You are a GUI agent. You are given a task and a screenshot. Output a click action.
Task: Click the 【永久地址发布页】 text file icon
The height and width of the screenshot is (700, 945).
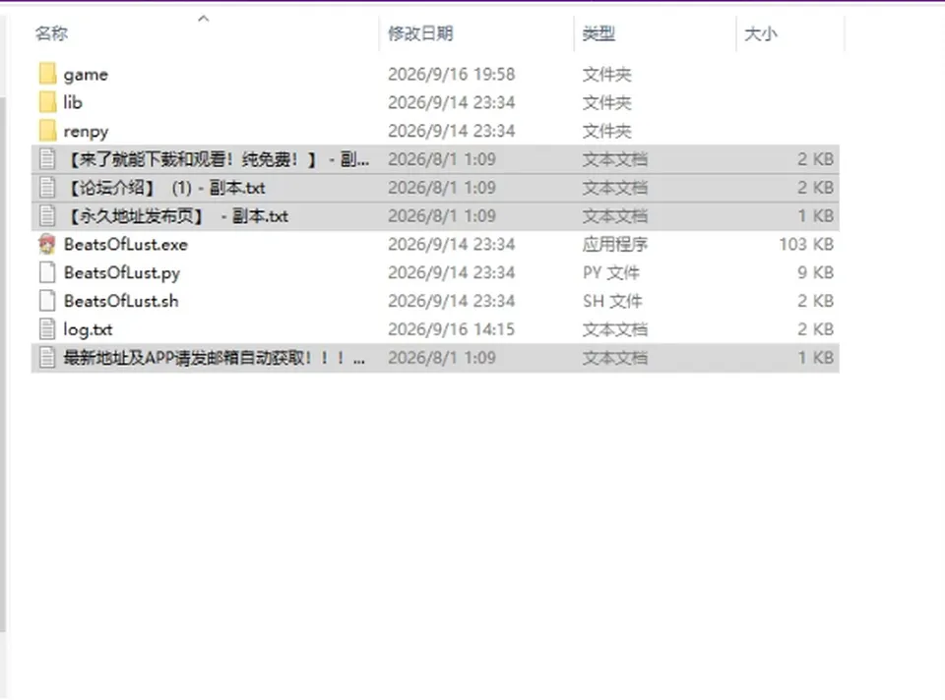pos(47,216)
